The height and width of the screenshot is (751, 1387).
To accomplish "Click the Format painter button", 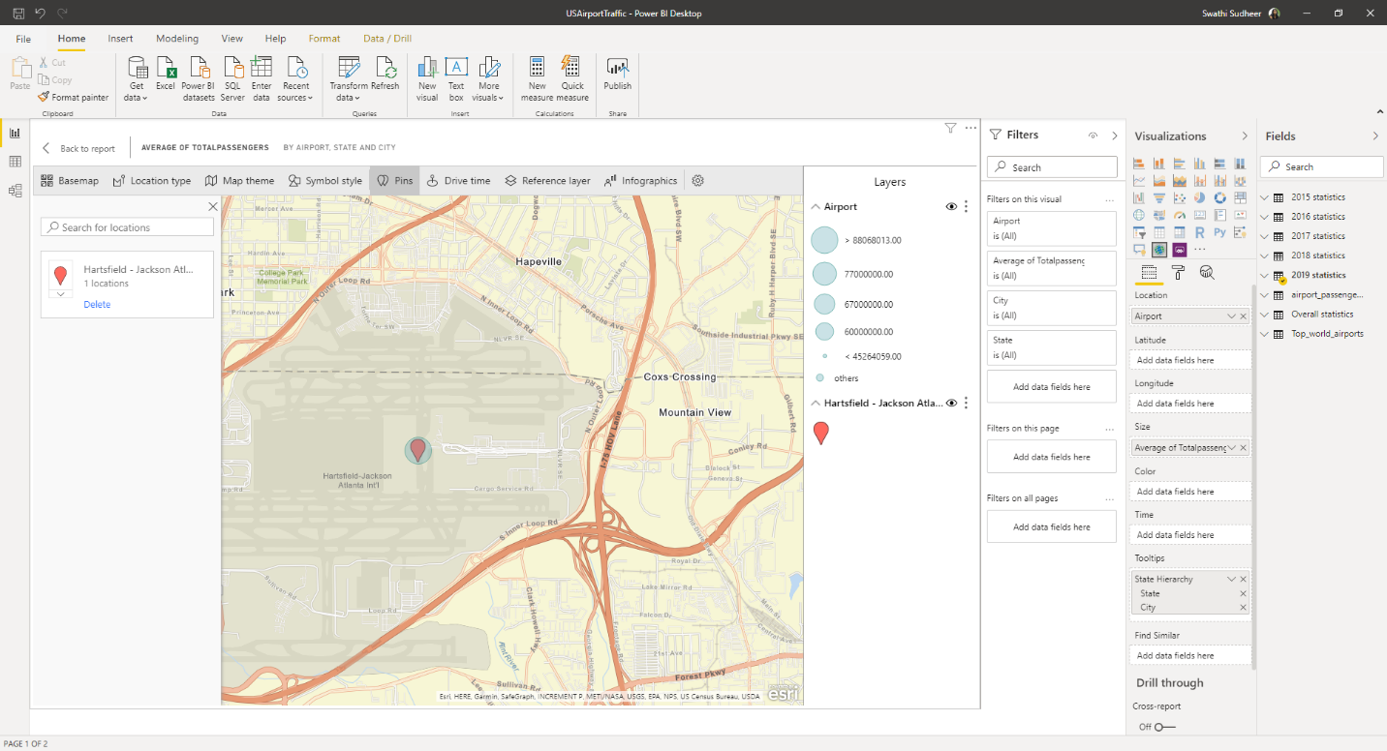I will point(74,97).
